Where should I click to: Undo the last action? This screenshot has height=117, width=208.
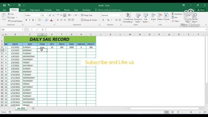coord(9,5)
